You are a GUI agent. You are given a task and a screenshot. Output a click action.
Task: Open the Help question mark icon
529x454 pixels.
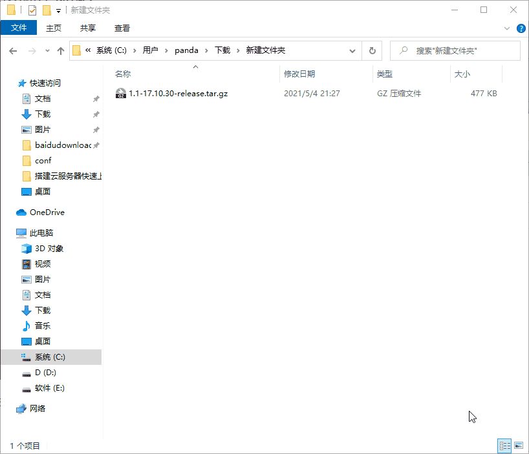[521, 28]
